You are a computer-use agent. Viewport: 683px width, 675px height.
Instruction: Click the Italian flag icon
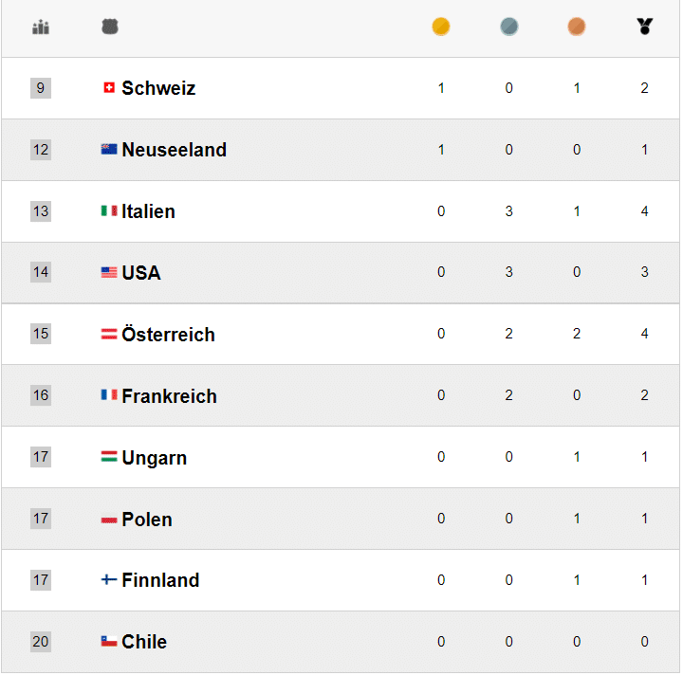coord(109,211)
